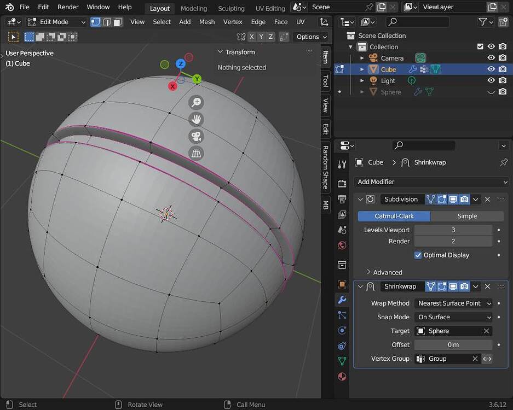This screenshot has width=513, height=410.
Task: Click the Render levels value field
Action: [x=453, y=242]
